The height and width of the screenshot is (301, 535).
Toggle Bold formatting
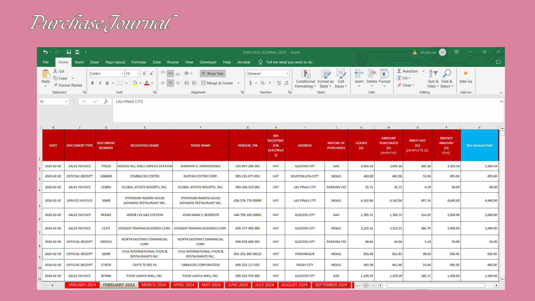[x=93, y=83]
